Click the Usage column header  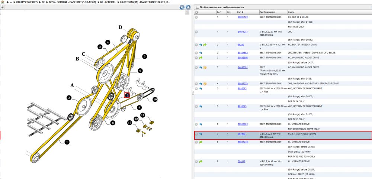point(330,12)
